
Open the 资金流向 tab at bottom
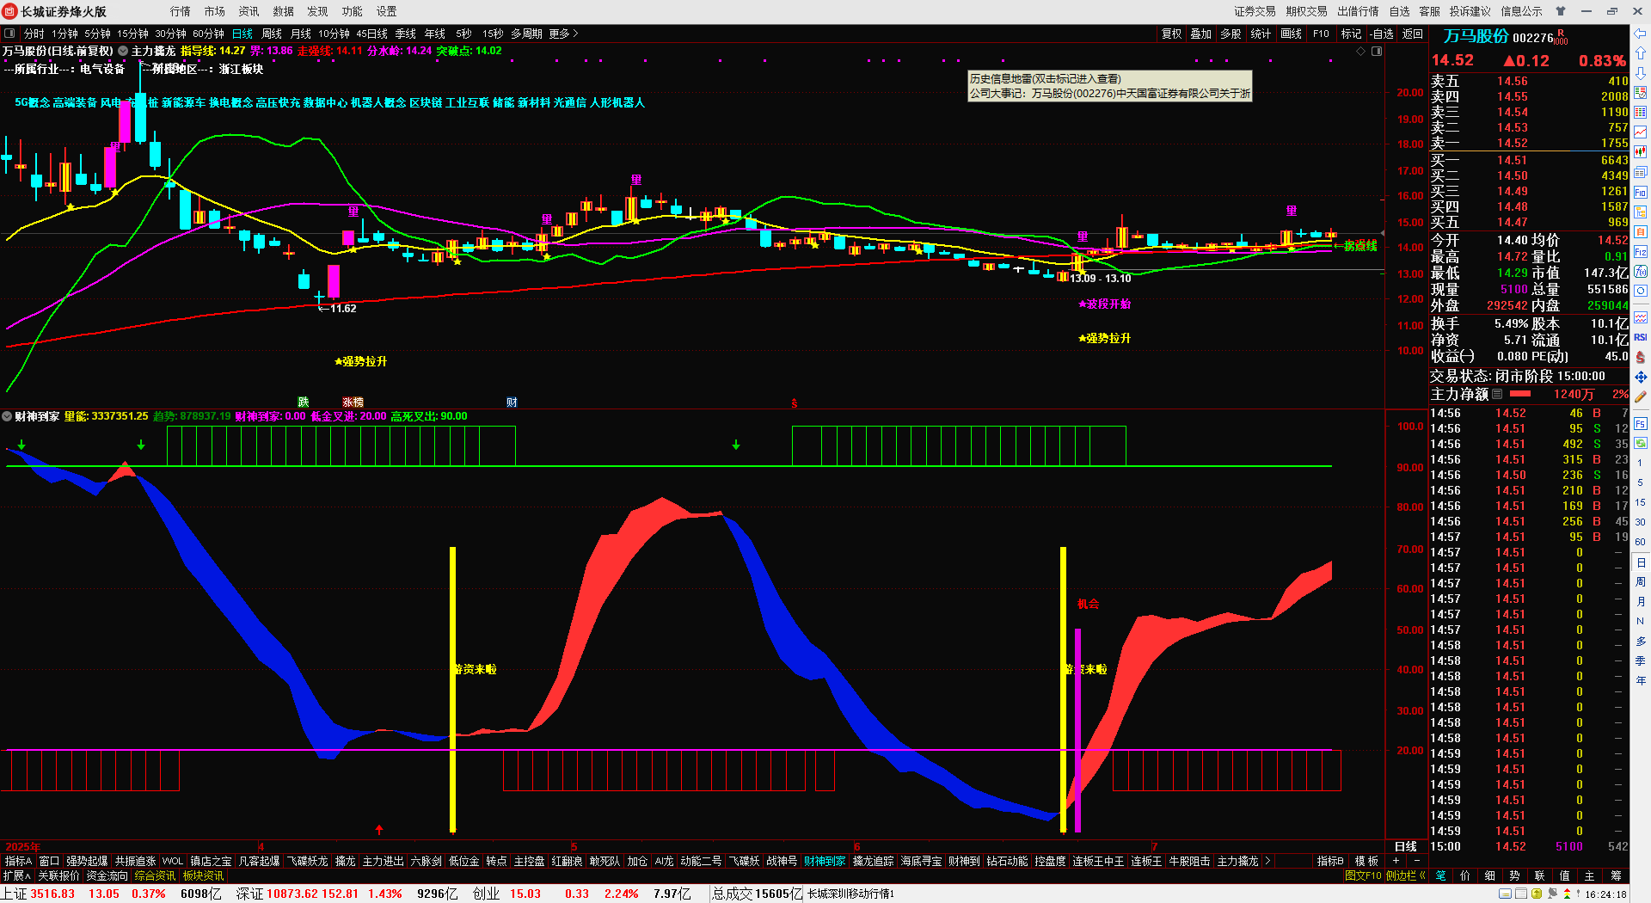(107, 875)
